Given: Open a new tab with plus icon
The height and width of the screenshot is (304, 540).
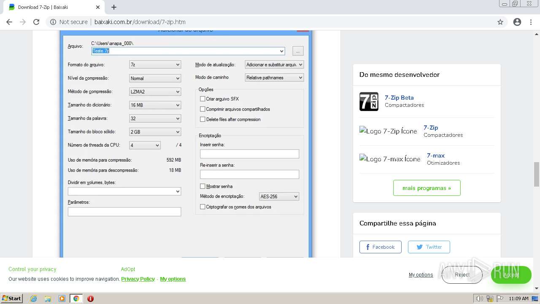Looking at the screenshot, I should tap(114, 7).
